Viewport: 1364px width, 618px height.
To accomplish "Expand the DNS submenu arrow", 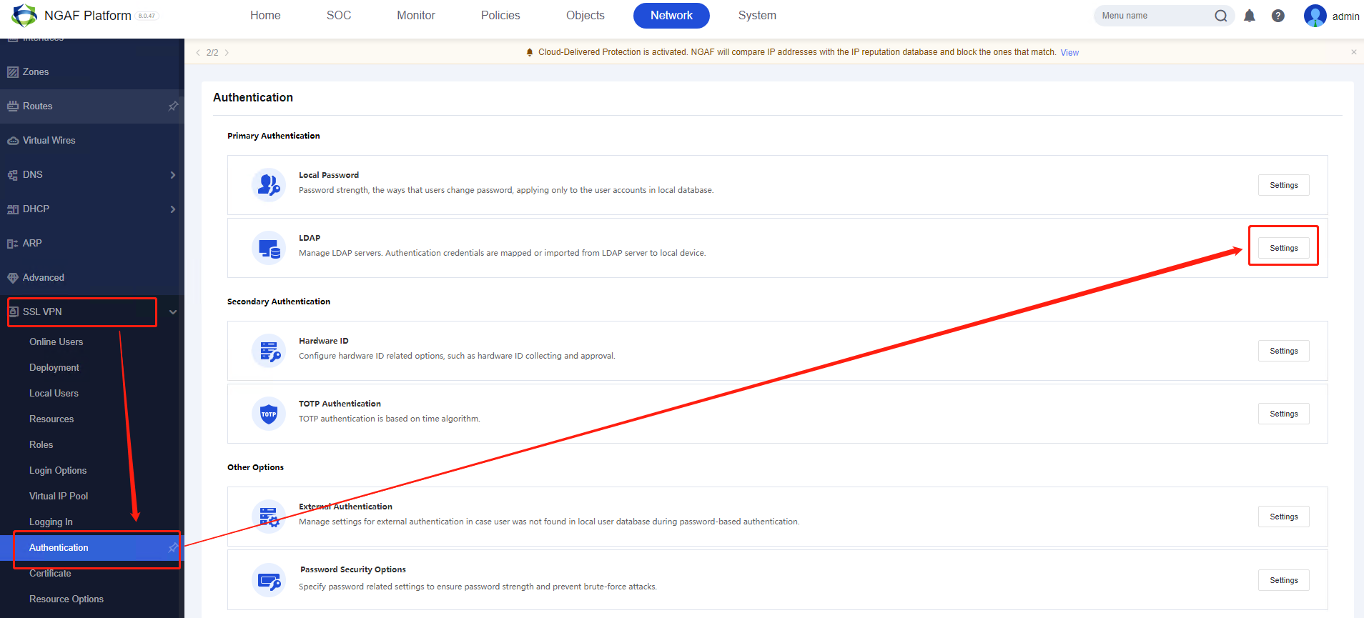I will [x=173, y=175].
